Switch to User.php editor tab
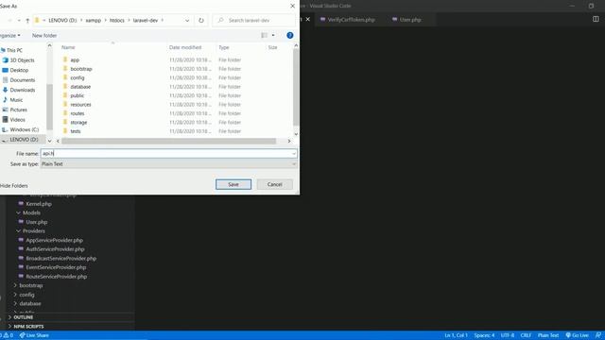Viewport: 605px width, 340px height. click(x=409, y=20)
